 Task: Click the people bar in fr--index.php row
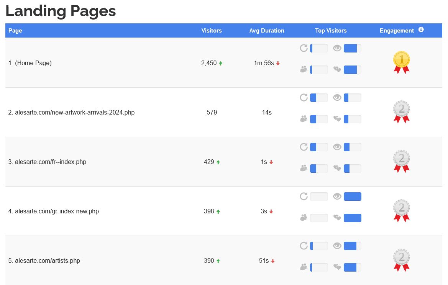[x=319, y=169]
